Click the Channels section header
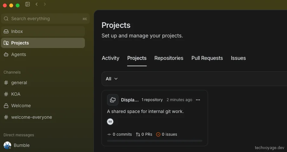Image resolution: width=287 pixels, height=152 pixels. click(x=12, y=72)
